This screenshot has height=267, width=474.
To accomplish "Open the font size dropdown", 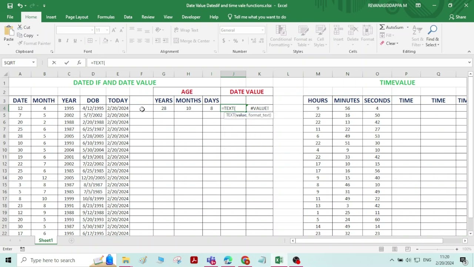I will pos(107,30).
